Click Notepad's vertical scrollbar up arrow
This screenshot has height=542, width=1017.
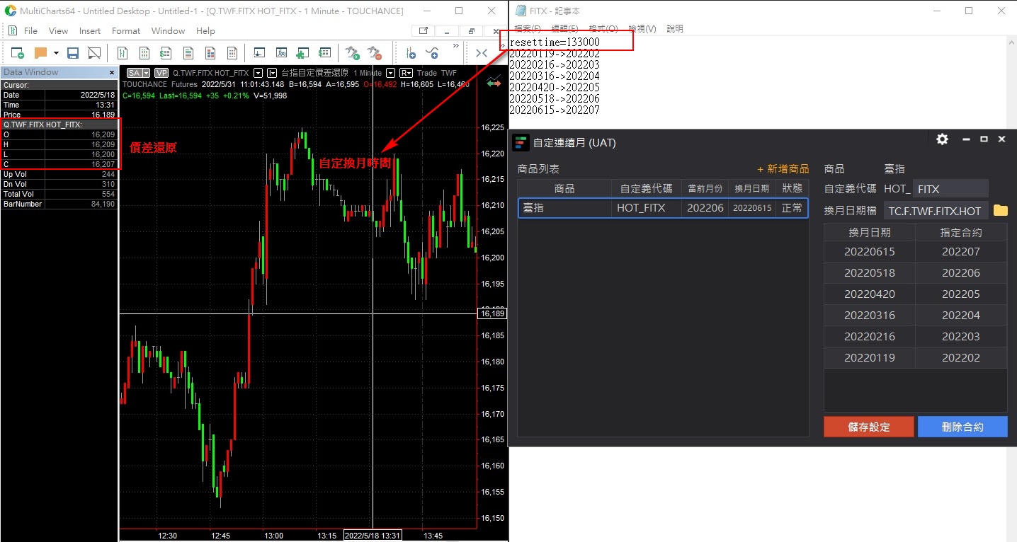click(1011, 41)
